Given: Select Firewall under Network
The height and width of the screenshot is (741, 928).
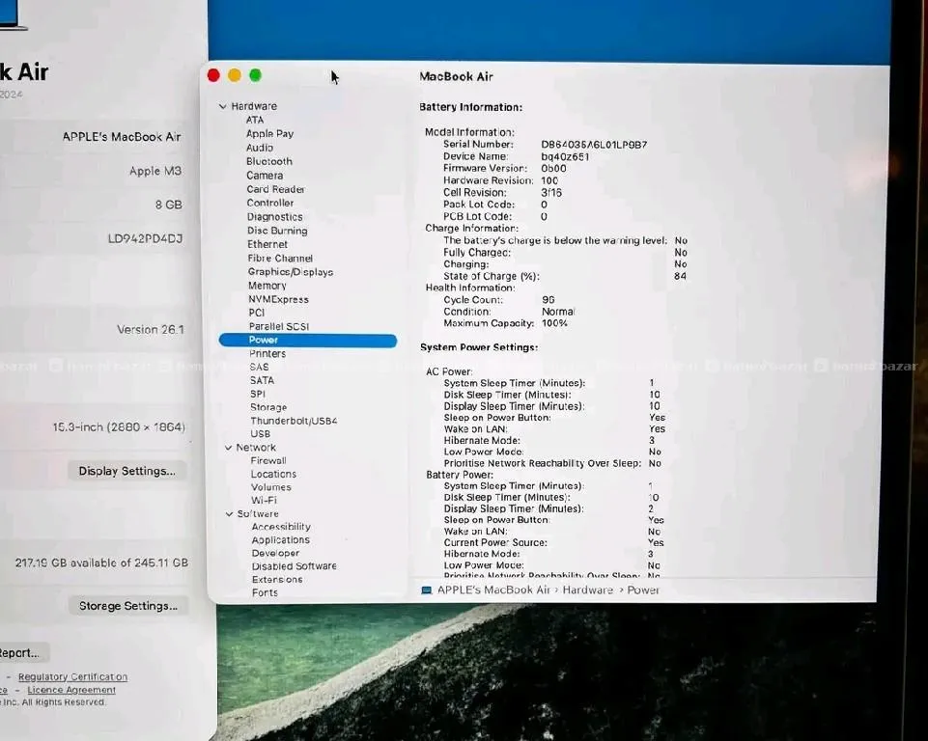Looking at the screenshot, I should click(x=268, y=461).
